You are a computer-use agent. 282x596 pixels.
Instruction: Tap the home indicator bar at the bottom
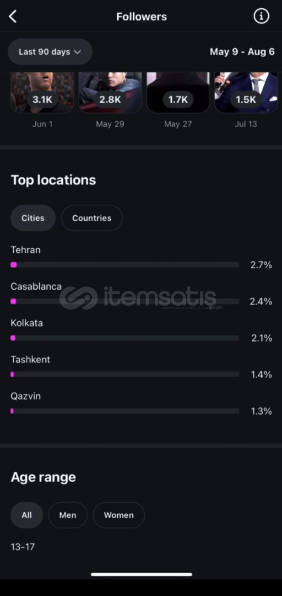pyautogui.click(x=141, y=574)
